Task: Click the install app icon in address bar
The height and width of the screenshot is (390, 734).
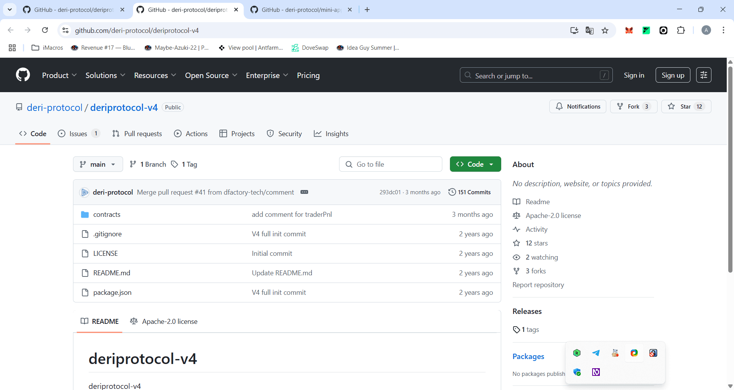Action: pyautogui.click(x=574, y=30)
